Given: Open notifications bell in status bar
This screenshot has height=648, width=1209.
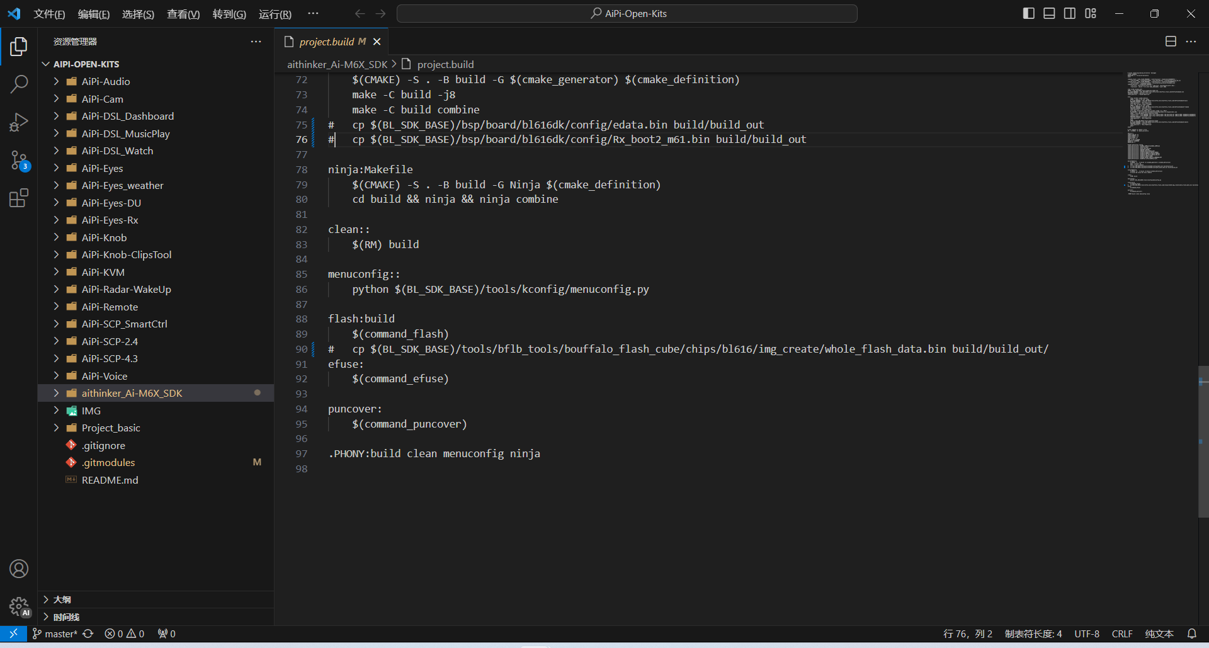Looking at the screenshot, I should click(1191, 634).
